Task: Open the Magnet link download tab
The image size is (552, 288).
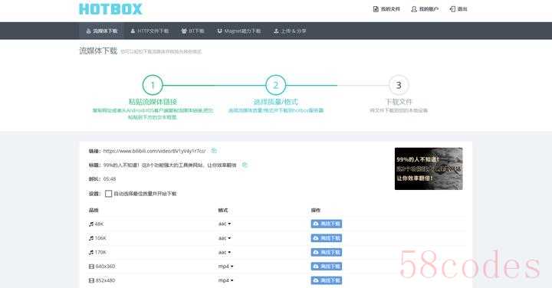Action: (x=239, y=31)
